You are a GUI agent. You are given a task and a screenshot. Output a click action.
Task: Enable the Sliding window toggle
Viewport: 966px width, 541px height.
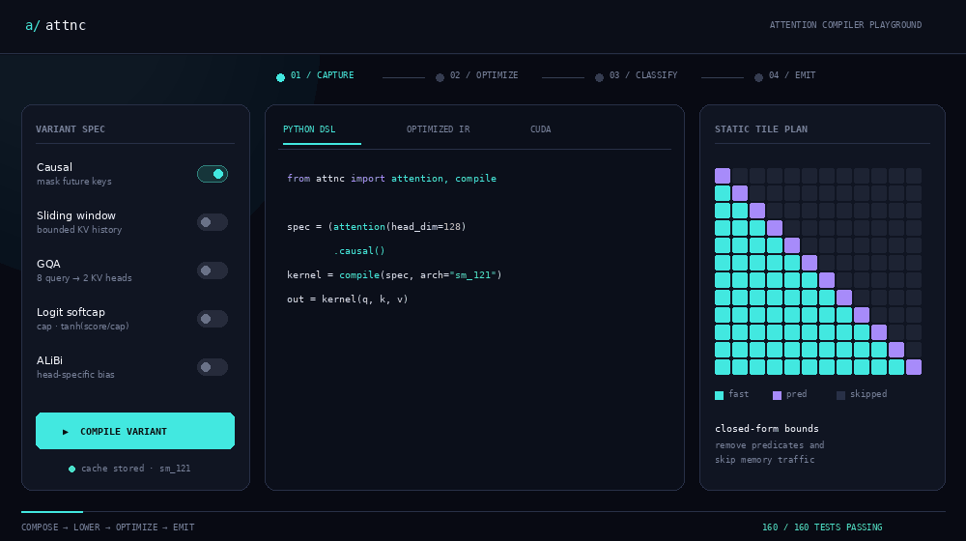tap(213, 222)
